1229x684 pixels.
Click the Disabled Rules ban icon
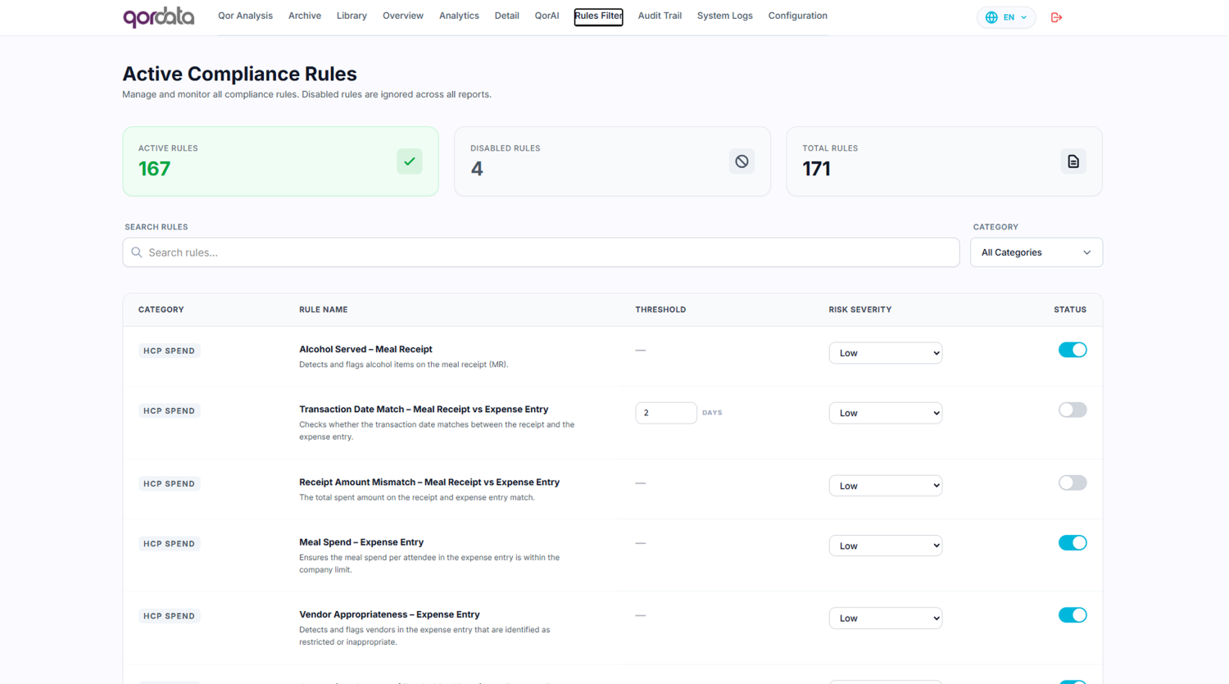pyautogui.click(x=741, y=161)
